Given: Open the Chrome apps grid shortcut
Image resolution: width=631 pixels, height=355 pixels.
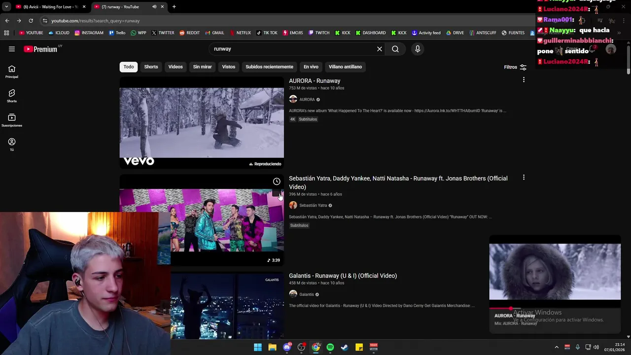Looking at the screenshot, I should (x=6, y=33).
